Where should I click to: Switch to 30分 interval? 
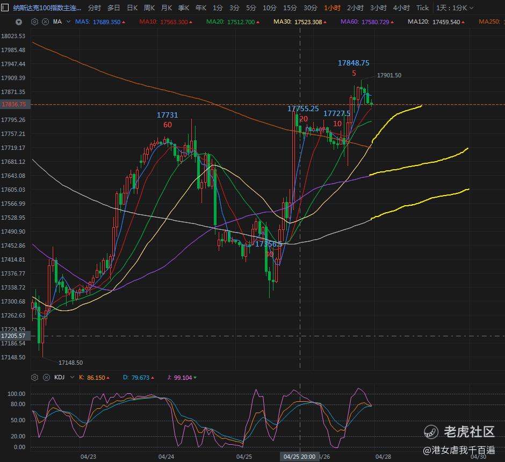coord(311,8)
